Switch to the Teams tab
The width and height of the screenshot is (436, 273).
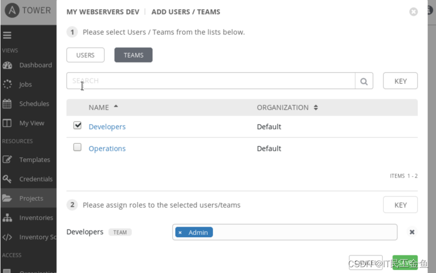[133, 55]
